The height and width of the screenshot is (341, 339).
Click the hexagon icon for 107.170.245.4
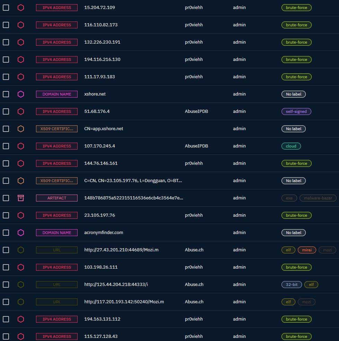(21, 146)
